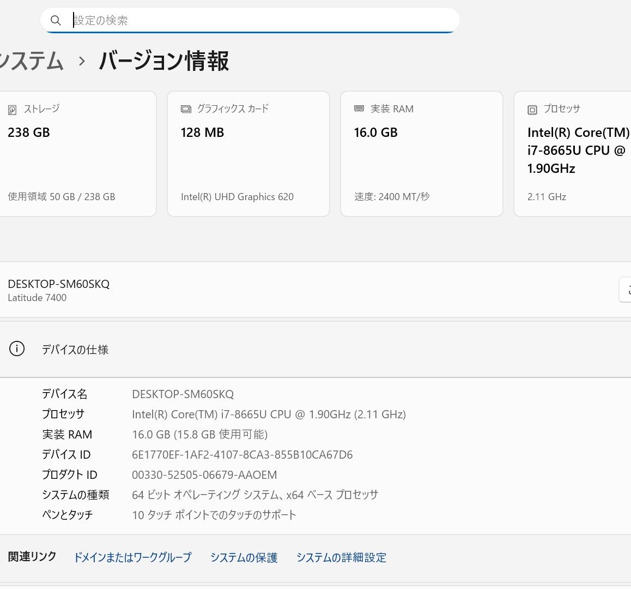Click the installed RAM icon

point(359,109)
